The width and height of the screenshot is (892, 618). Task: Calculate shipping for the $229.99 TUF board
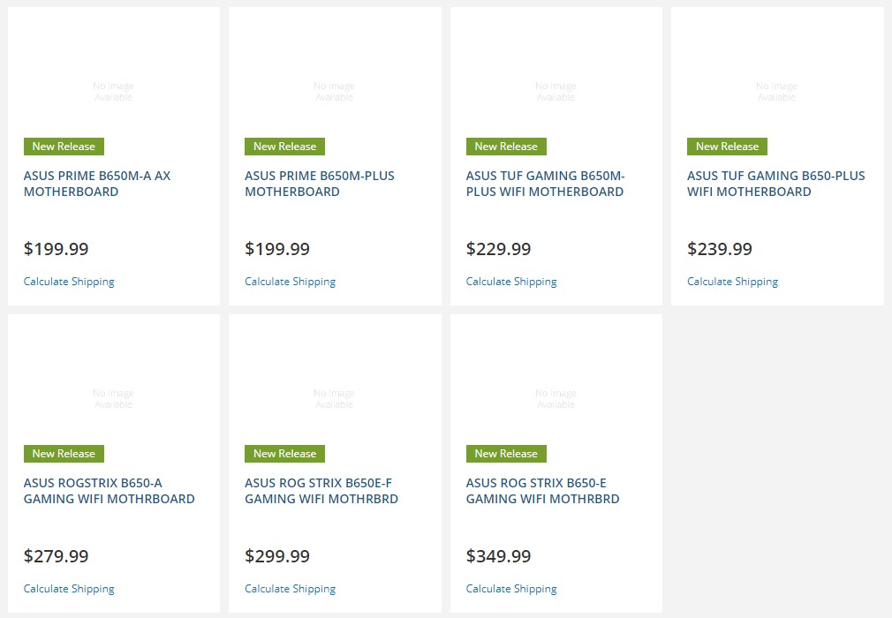(511, 282)
